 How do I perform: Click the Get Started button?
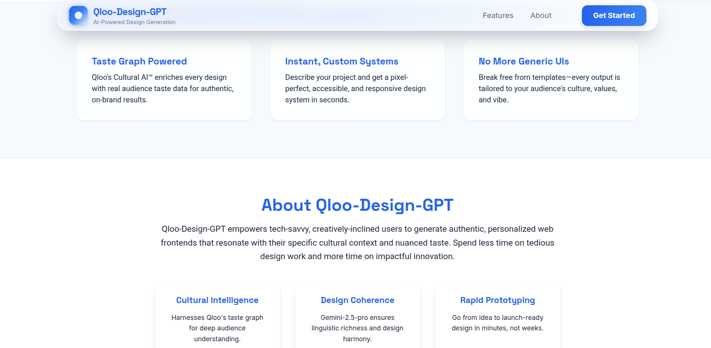coord(614,15)
